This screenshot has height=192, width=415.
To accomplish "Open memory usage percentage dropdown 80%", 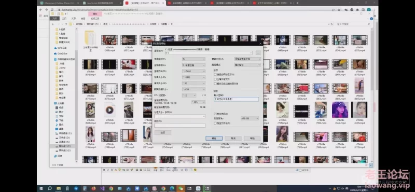I will (199, 102).
